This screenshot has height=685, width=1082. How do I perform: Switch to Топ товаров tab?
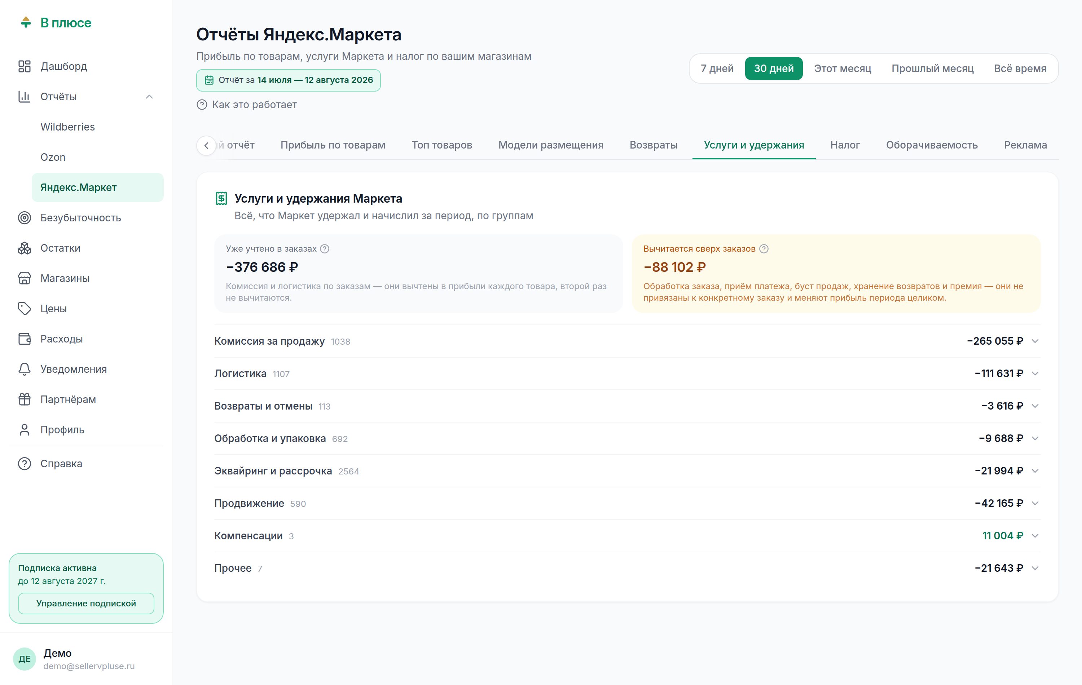(442, 145)
